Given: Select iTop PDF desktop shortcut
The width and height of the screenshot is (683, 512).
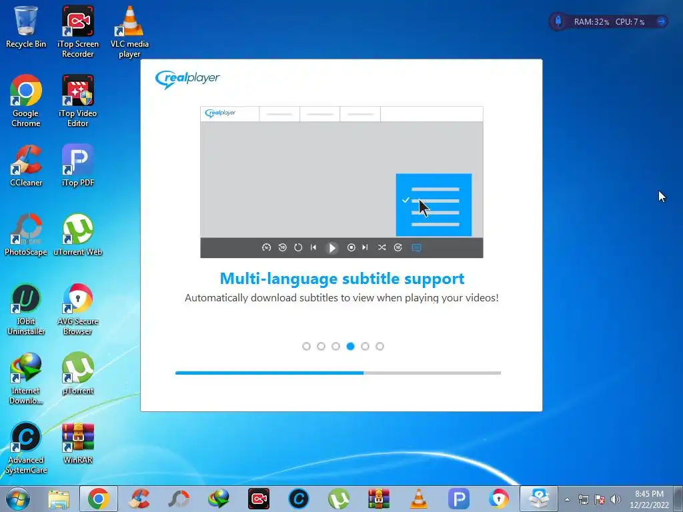Looking at the screenshot, I should click(x=77, y=165).
